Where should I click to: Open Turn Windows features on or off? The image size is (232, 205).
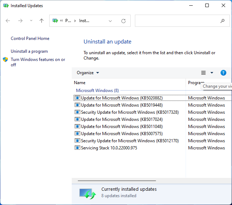pos(38,62)
